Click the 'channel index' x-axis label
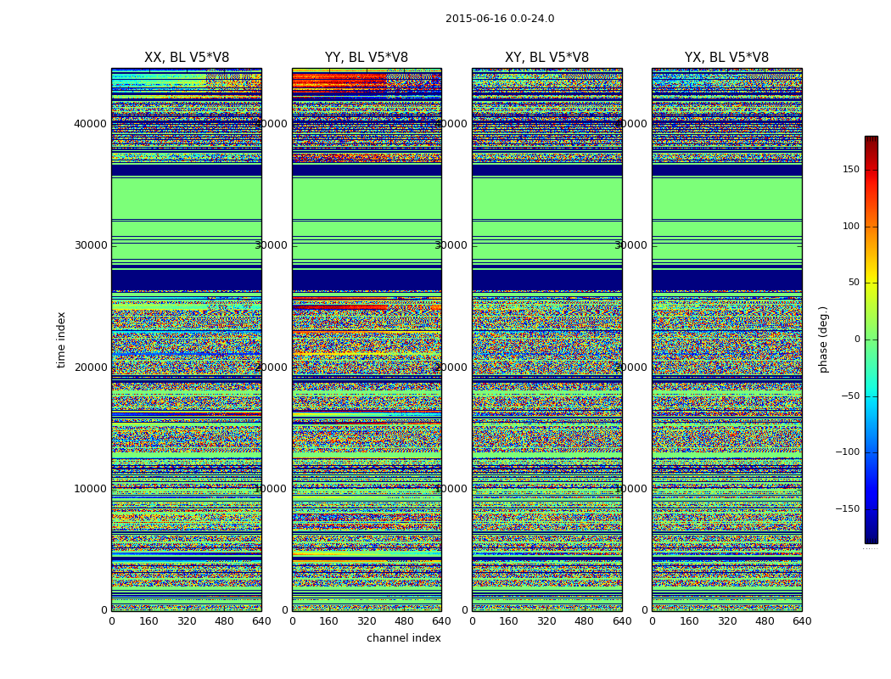 click(403, 638)
